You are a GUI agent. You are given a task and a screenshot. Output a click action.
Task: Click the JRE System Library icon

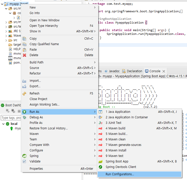pos(10,31)
